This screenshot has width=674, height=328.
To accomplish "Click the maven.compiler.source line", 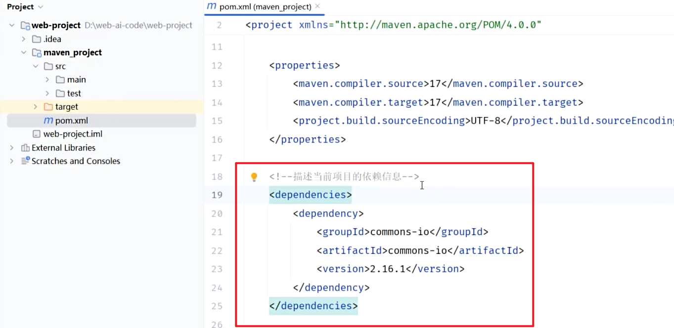I will 438,83.
